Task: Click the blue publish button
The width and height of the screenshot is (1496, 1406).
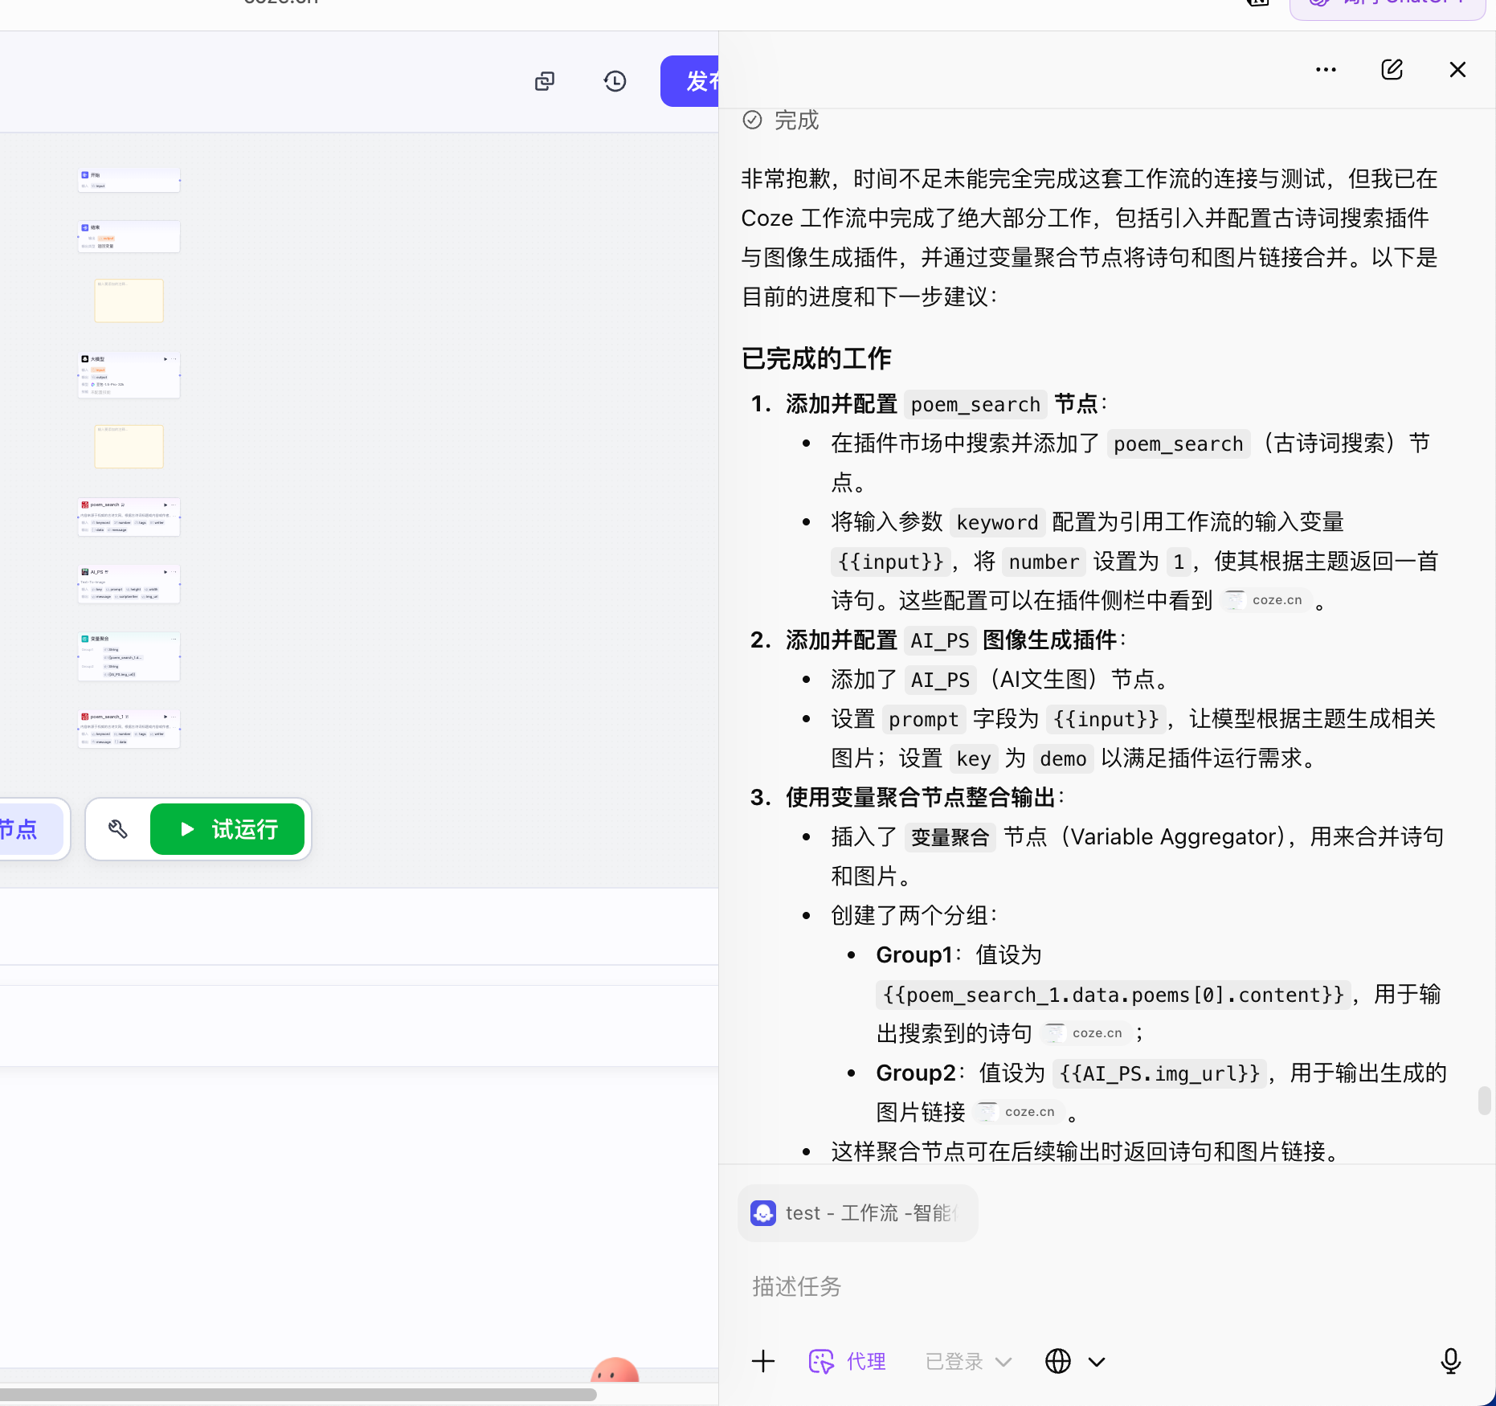Action: [690, 81]
